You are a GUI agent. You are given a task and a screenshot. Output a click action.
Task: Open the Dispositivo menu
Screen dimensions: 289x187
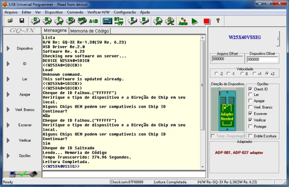(54, 12)
